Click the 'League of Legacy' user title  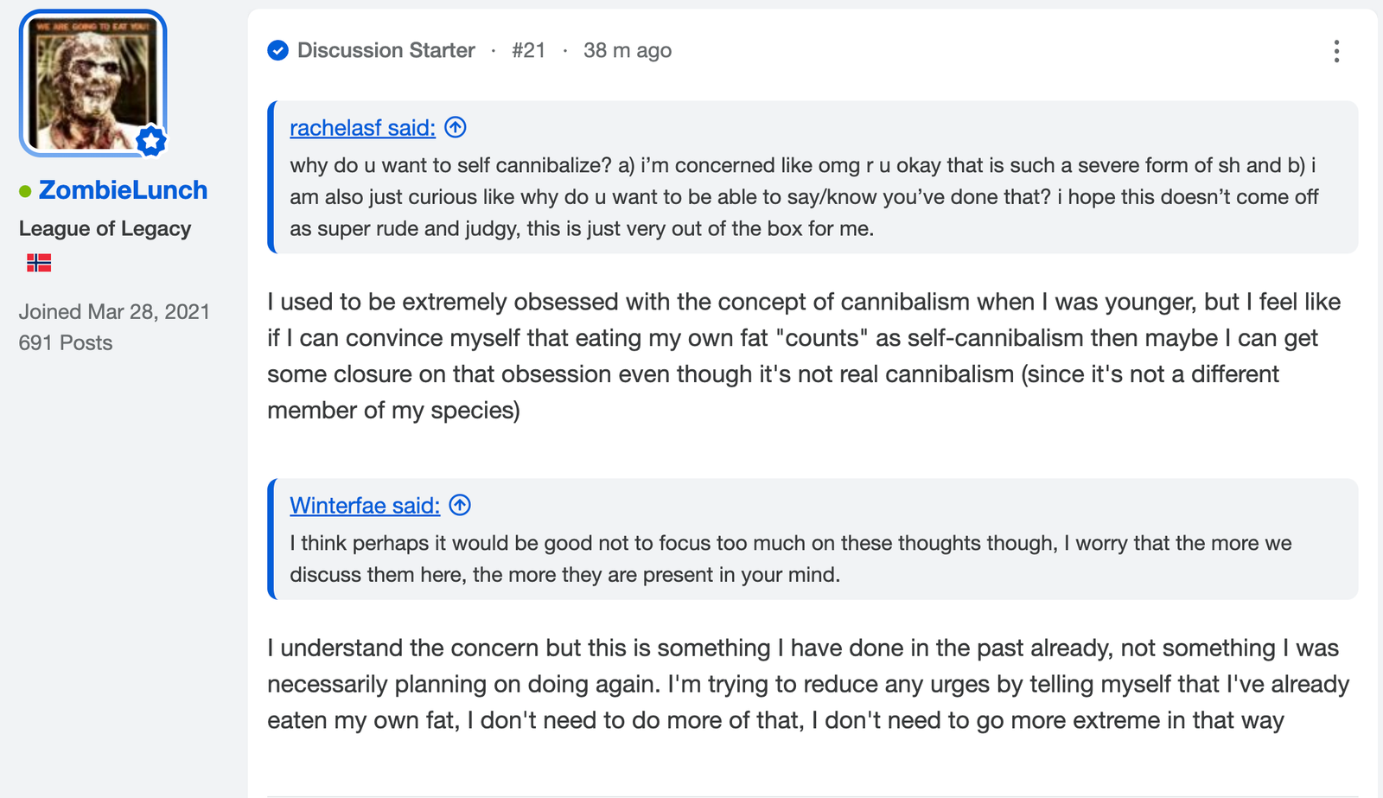pos(105,228)
